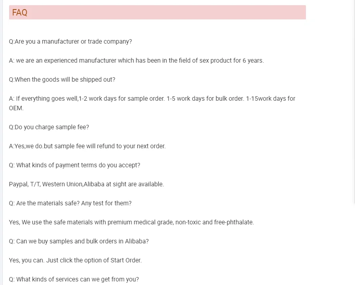
Task: Click the answer about sample fee refund
Action: 87,146
